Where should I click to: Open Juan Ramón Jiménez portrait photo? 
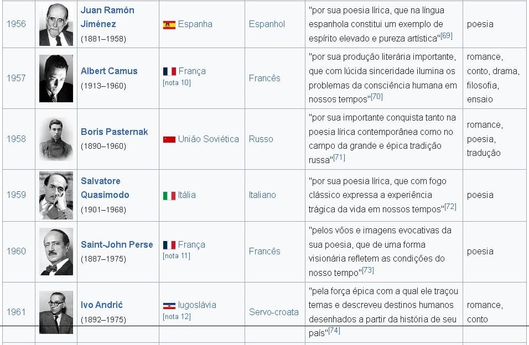pyautogui.click(x=56, y=24)
